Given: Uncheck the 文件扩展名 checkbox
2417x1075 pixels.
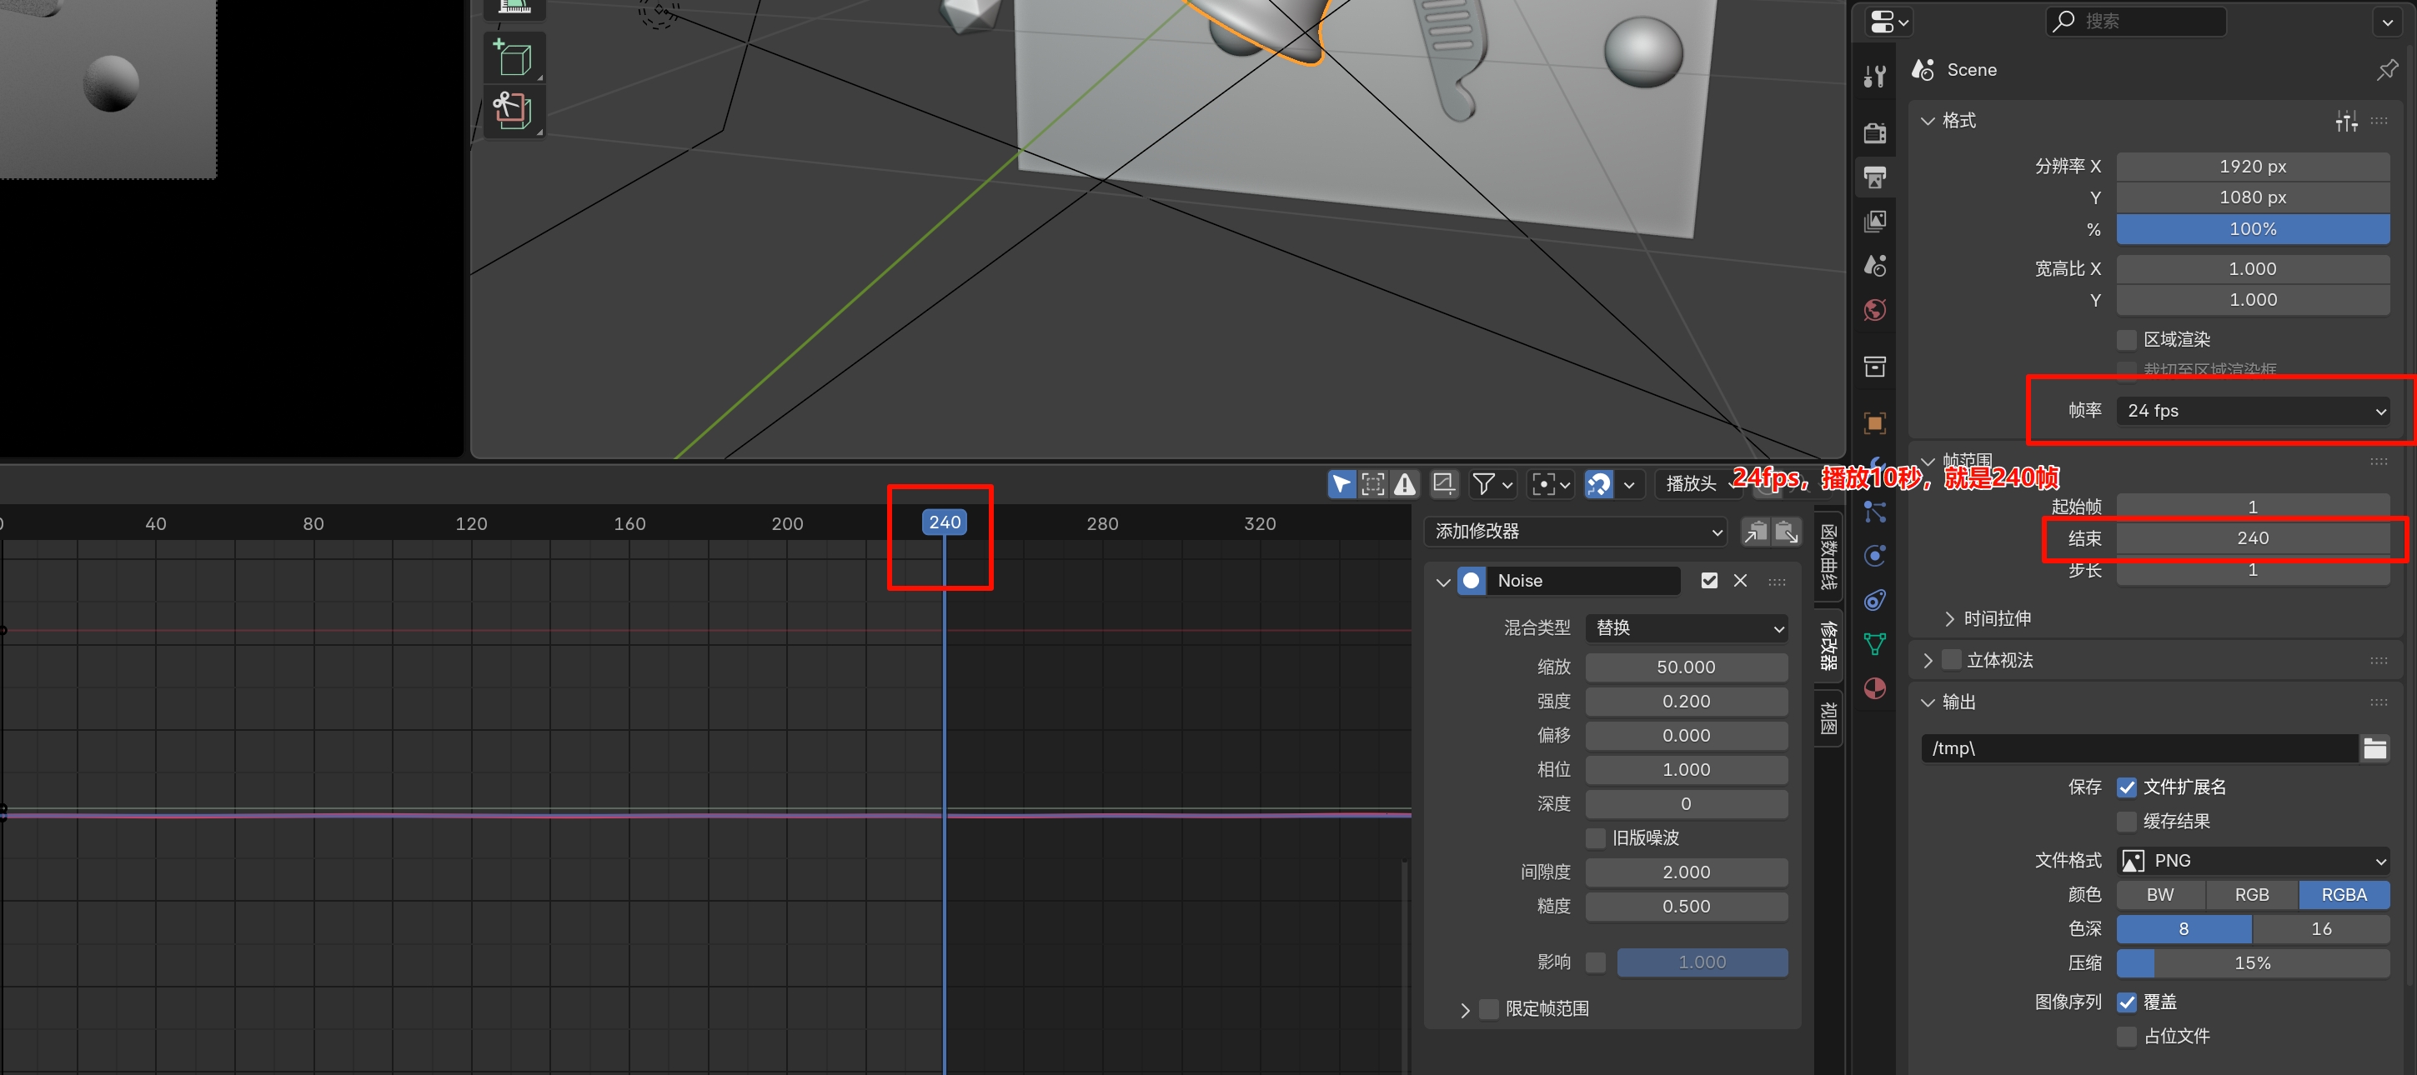Looking at the screenshot, I should click(x=2126, y=787).
